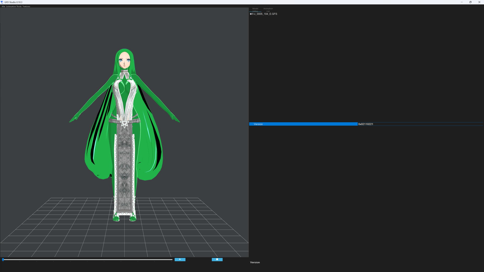The height and width of the screenshot is (272, 484).
Task: Open the Animation menu
Action: click(11, 7)
